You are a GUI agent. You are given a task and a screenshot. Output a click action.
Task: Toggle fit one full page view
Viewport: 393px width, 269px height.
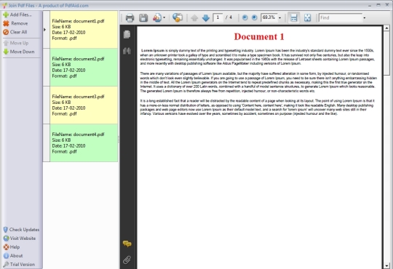(307, 17)
